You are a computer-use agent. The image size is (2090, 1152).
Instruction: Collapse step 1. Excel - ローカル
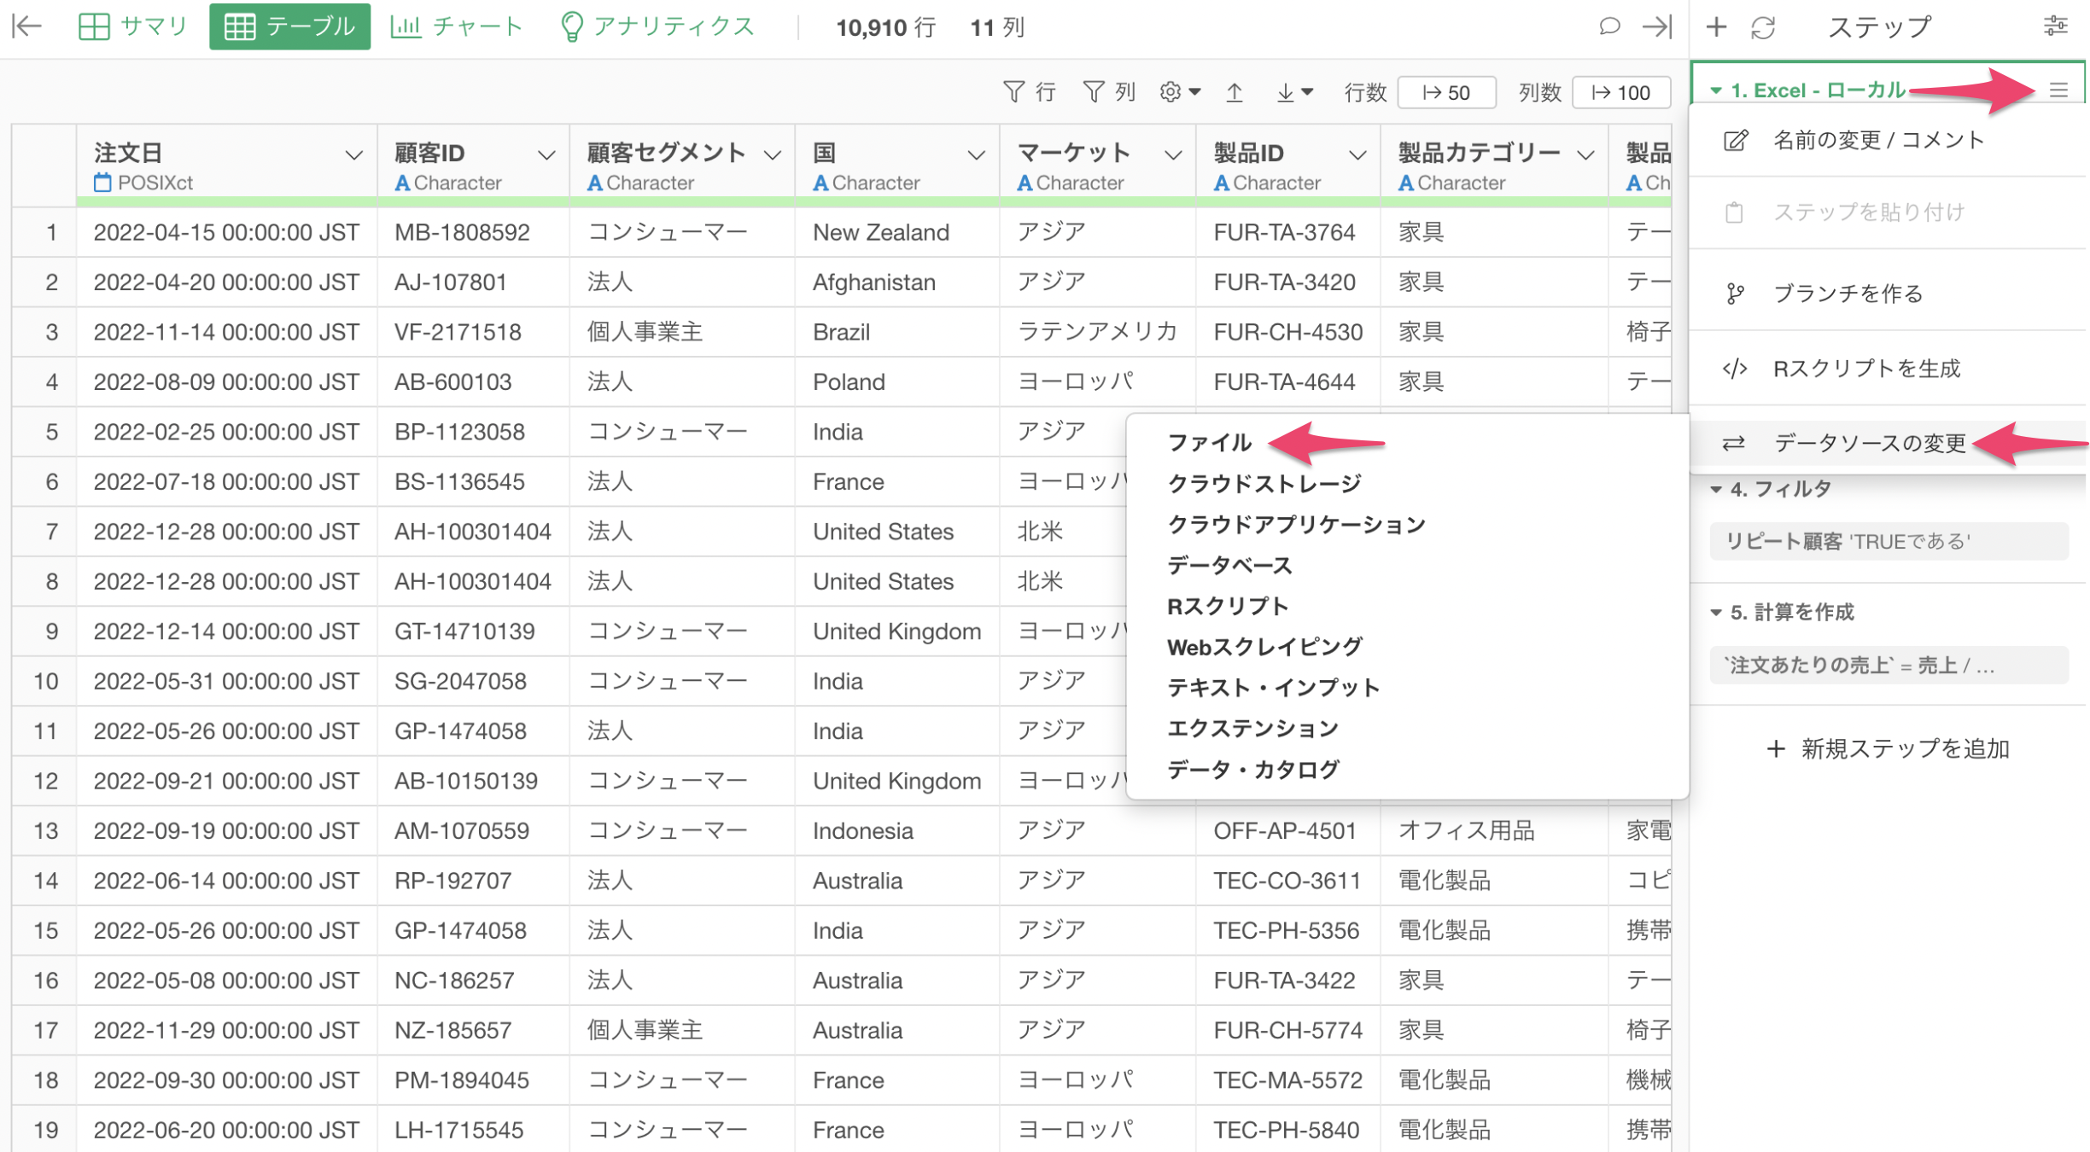(1716, 90)
